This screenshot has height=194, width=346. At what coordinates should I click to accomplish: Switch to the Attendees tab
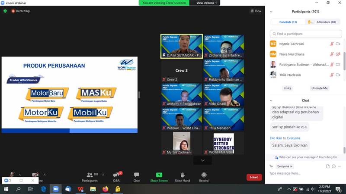pos(326,22)
